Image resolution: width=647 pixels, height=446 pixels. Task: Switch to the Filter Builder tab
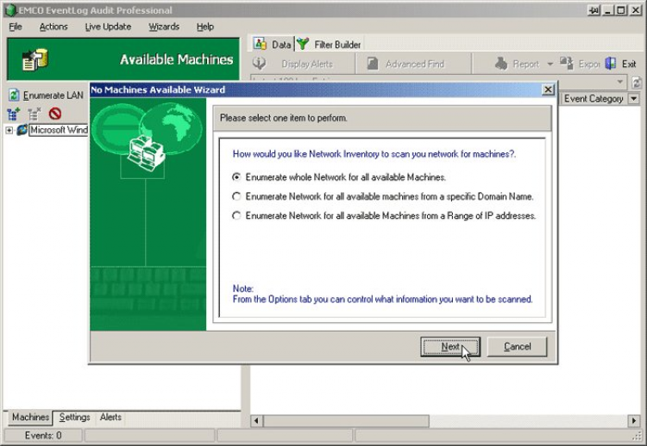click(329, 44)
